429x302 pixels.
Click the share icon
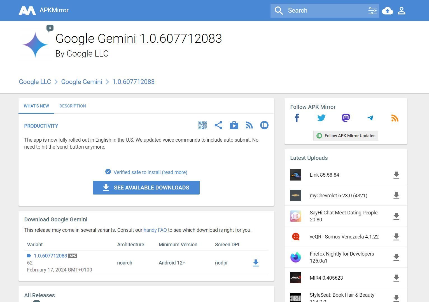coord(218,125)
